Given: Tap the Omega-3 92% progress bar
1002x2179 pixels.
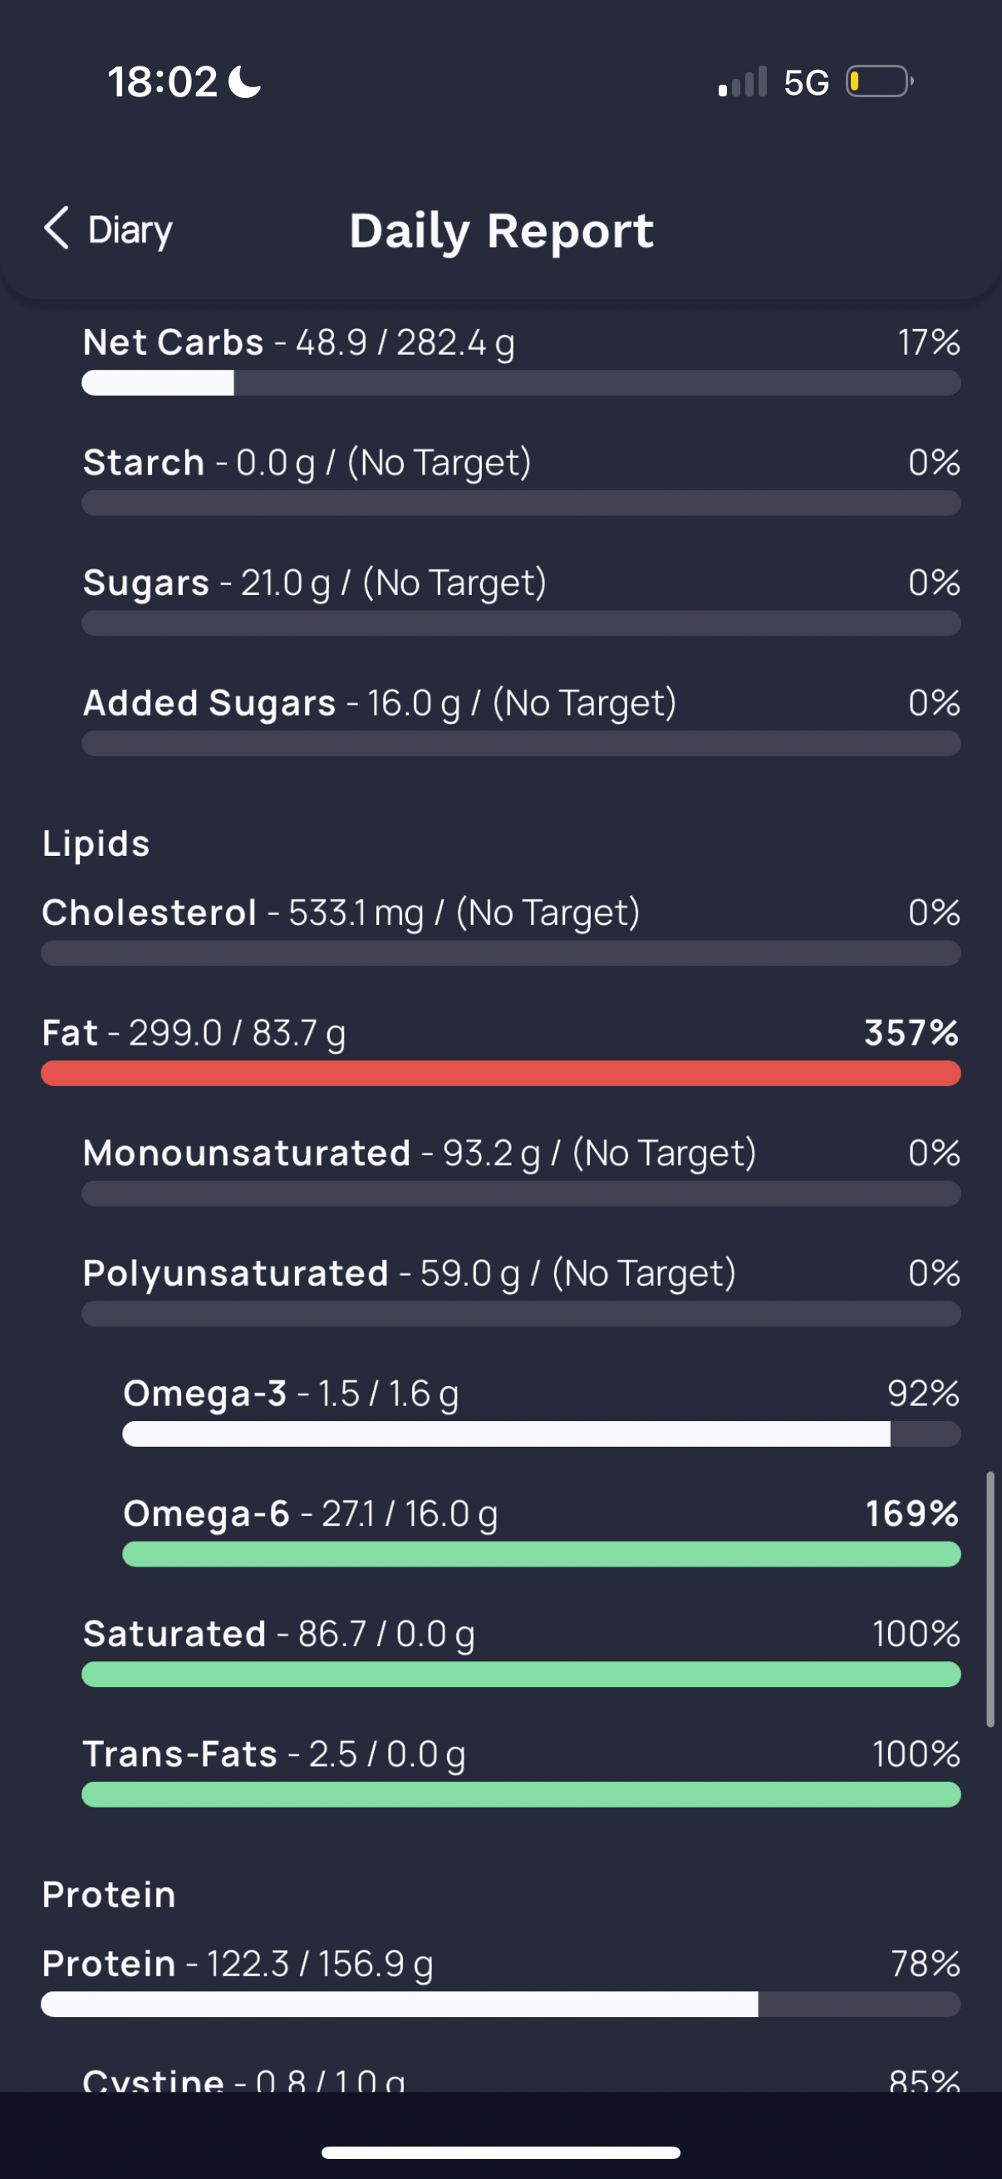Looking at the screenshot, I should 541,1434.
